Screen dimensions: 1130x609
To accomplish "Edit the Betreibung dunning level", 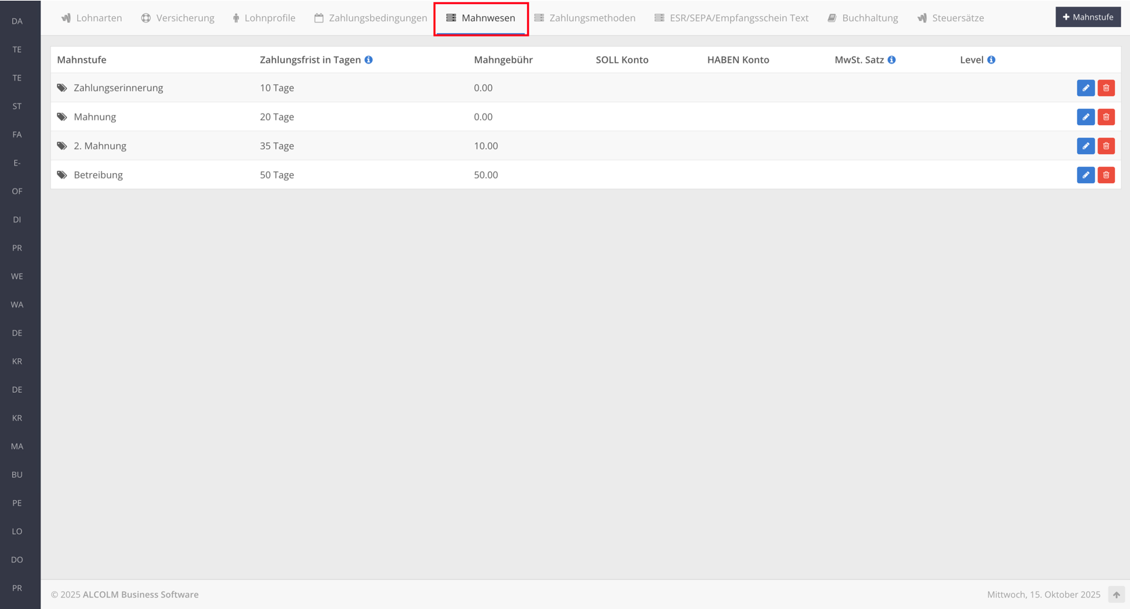I will [x=1085, y=175].
